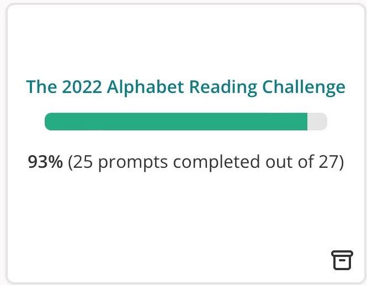Select the bold 93% text
Image resolution: width=367 pixels, height=285 pixels.
[x=45, y=162]
